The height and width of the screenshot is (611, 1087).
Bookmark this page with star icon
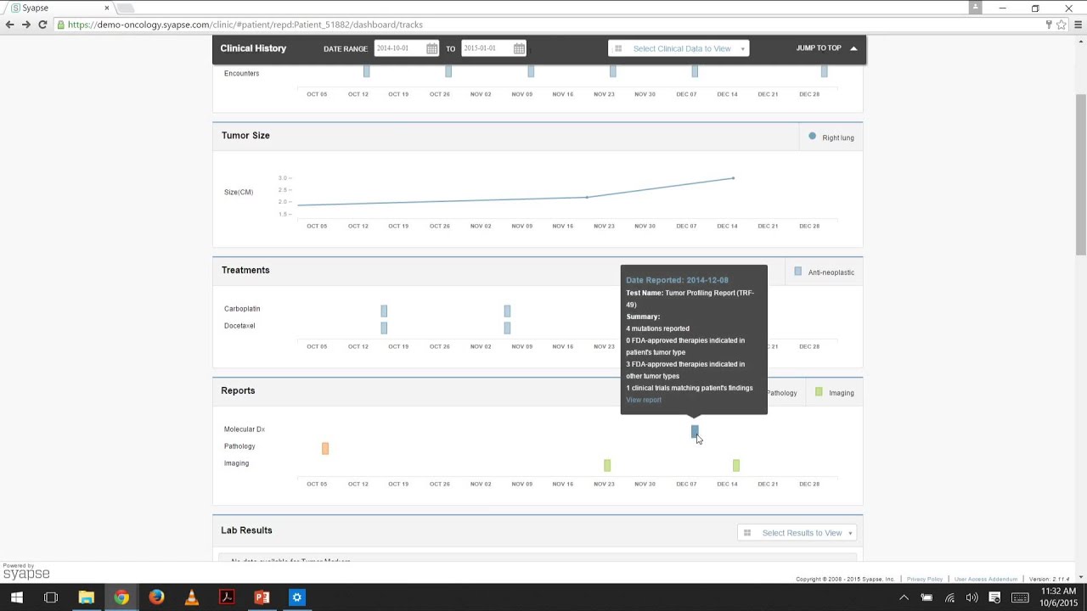tap(1061, 25)
